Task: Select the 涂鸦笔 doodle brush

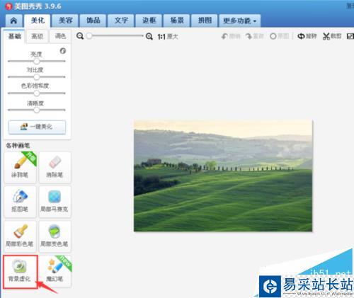Action: point(20,167)
